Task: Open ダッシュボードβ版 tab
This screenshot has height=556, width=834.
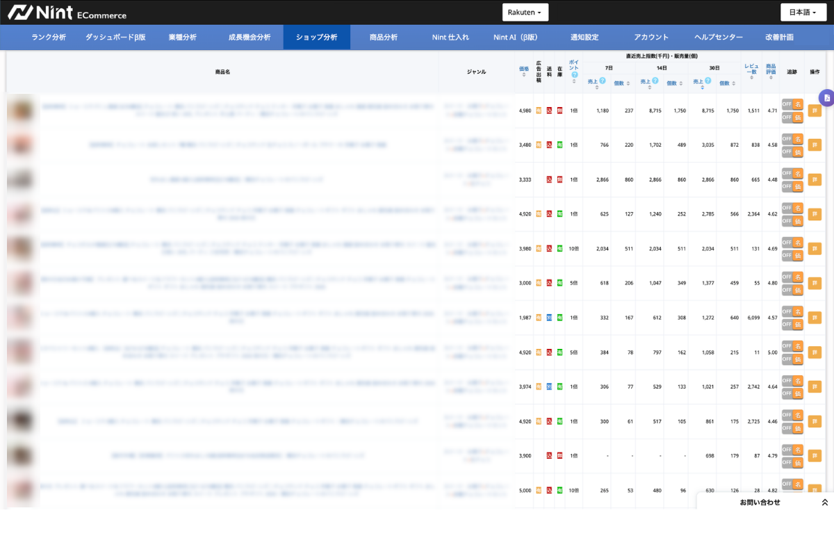Action: (115, 38)
